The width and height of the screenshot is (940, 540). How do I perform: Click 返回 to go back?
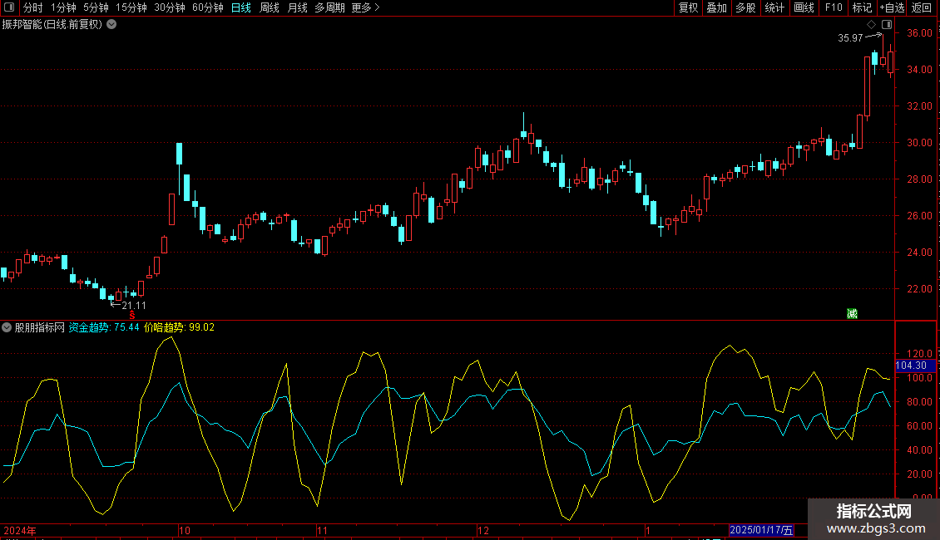click(922, 7)
